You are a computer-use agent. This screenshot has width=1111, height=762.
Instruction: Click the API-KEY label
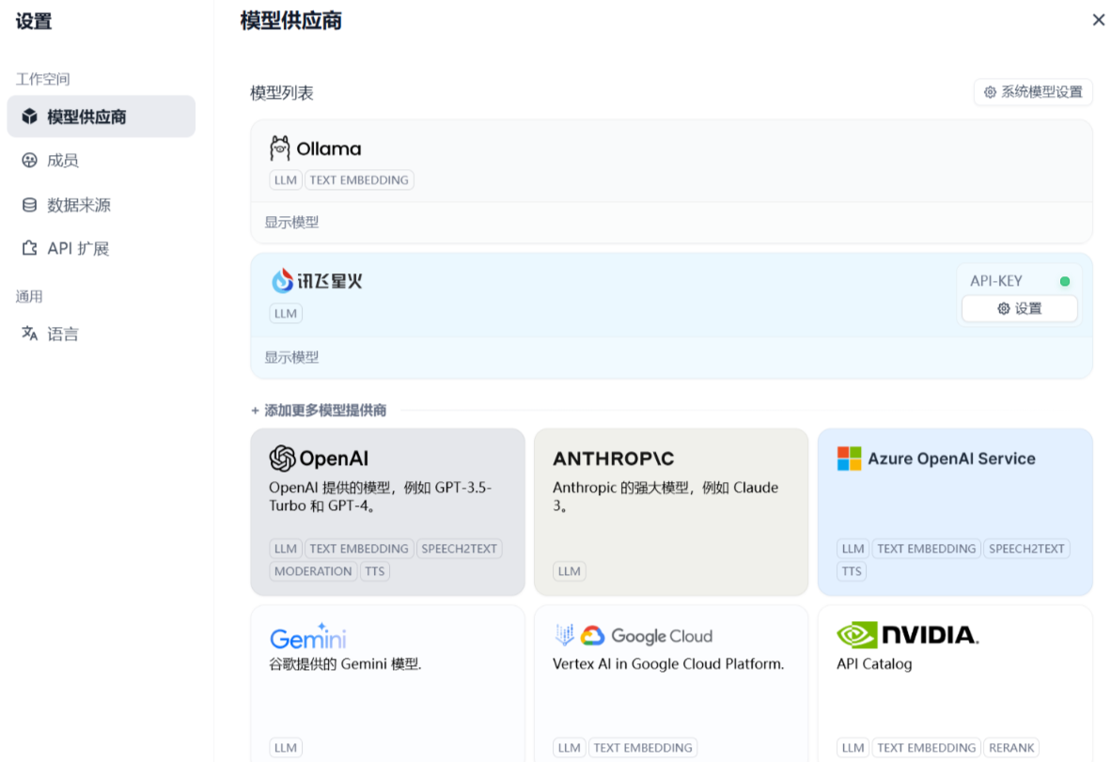996,281
